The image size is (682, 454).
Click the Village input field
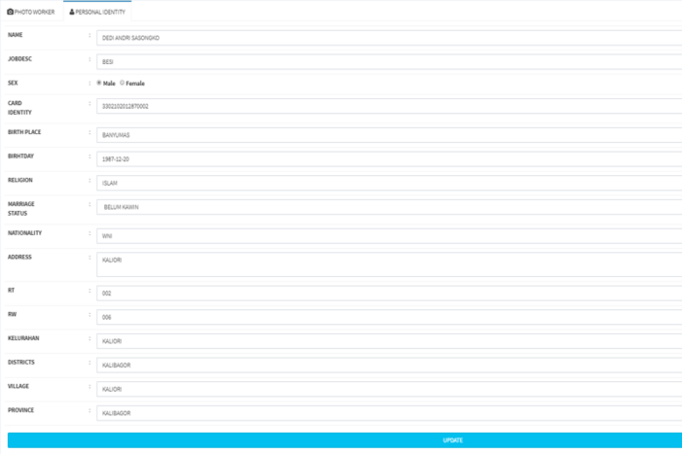click(389, 389)
